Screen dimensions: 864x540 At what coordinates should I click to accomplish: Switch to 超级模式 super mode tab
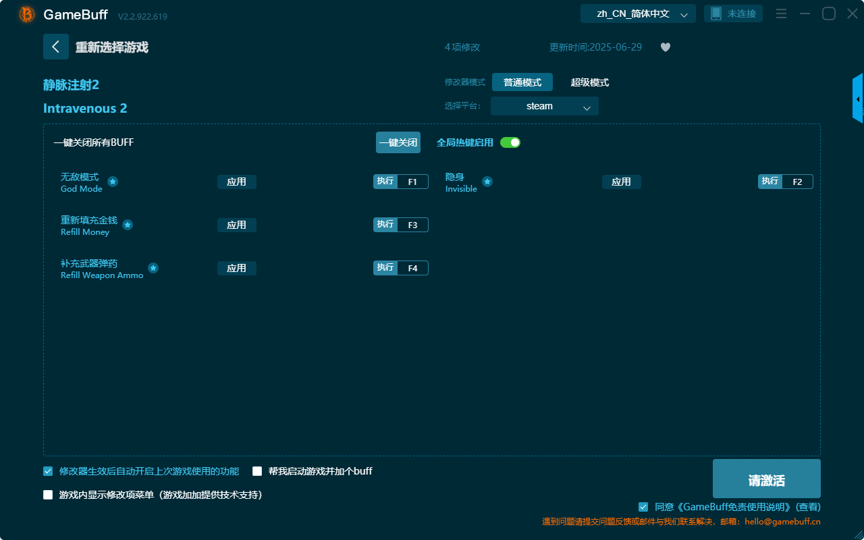tap(590, 82)
